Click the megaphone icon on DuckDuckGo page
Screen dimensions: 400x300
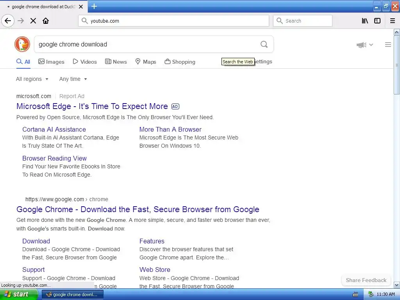click(x=361, y=45)
